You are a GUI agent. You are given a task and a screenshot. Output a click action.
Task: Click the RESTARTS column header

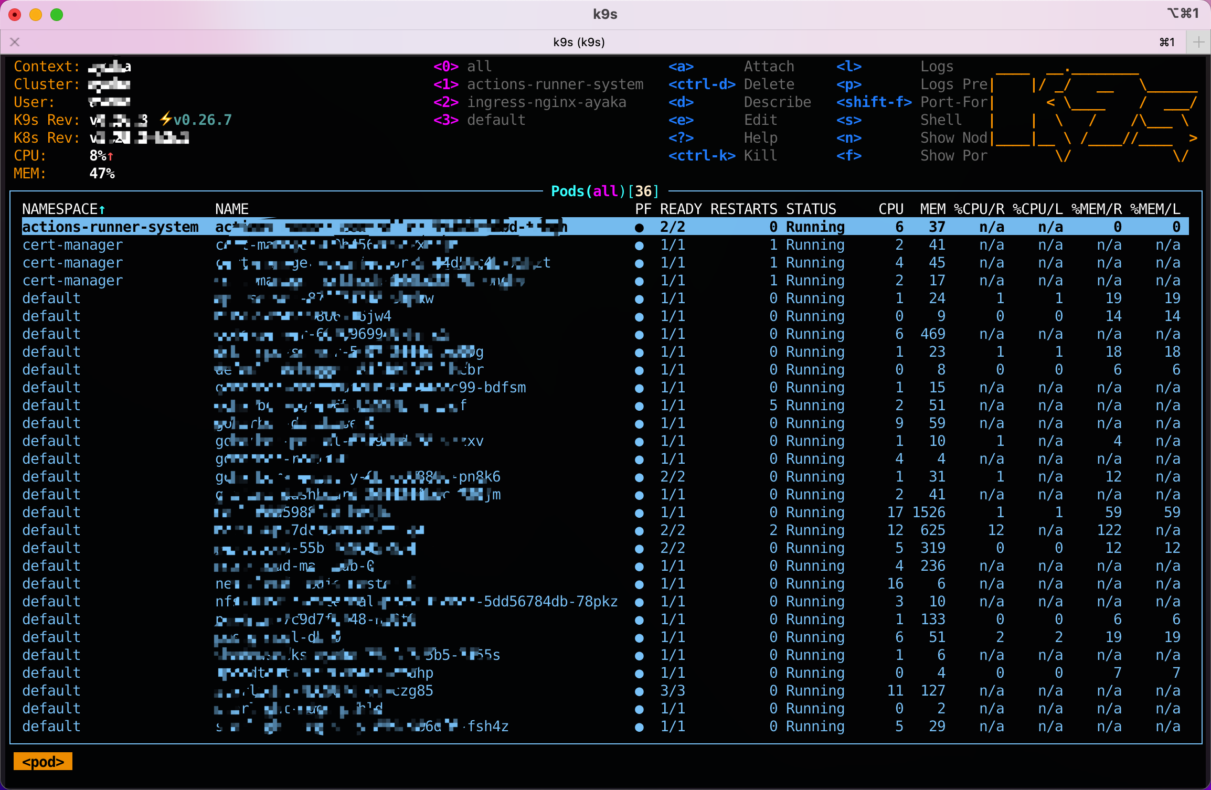743,209
